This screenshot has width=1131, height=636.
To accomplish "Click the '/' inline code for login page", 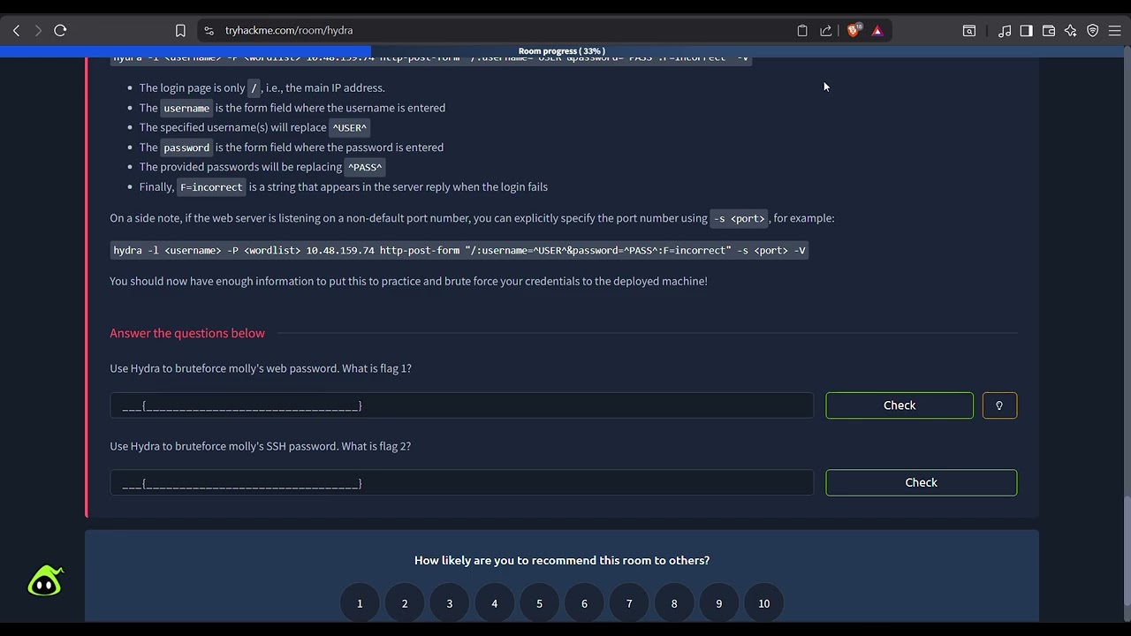I will click(x=254, y=88).
